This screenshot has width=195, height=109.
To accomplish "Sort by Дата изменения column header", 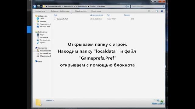I will pos(97,15).
